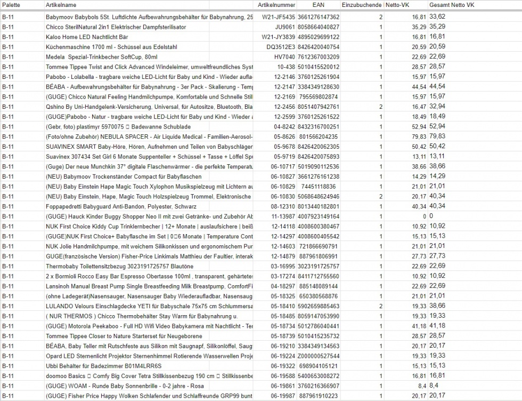Click article number "JU9061"

pos(285,27)
